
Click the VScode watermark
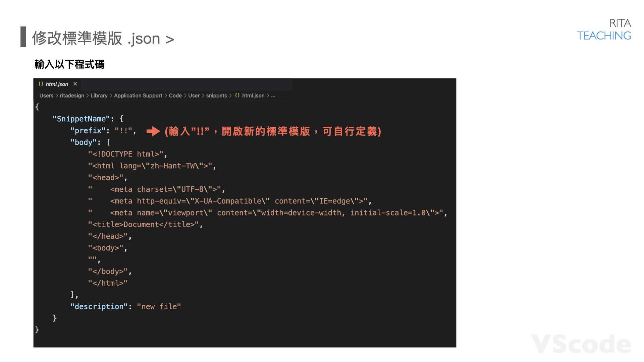(x=580, y=343)
